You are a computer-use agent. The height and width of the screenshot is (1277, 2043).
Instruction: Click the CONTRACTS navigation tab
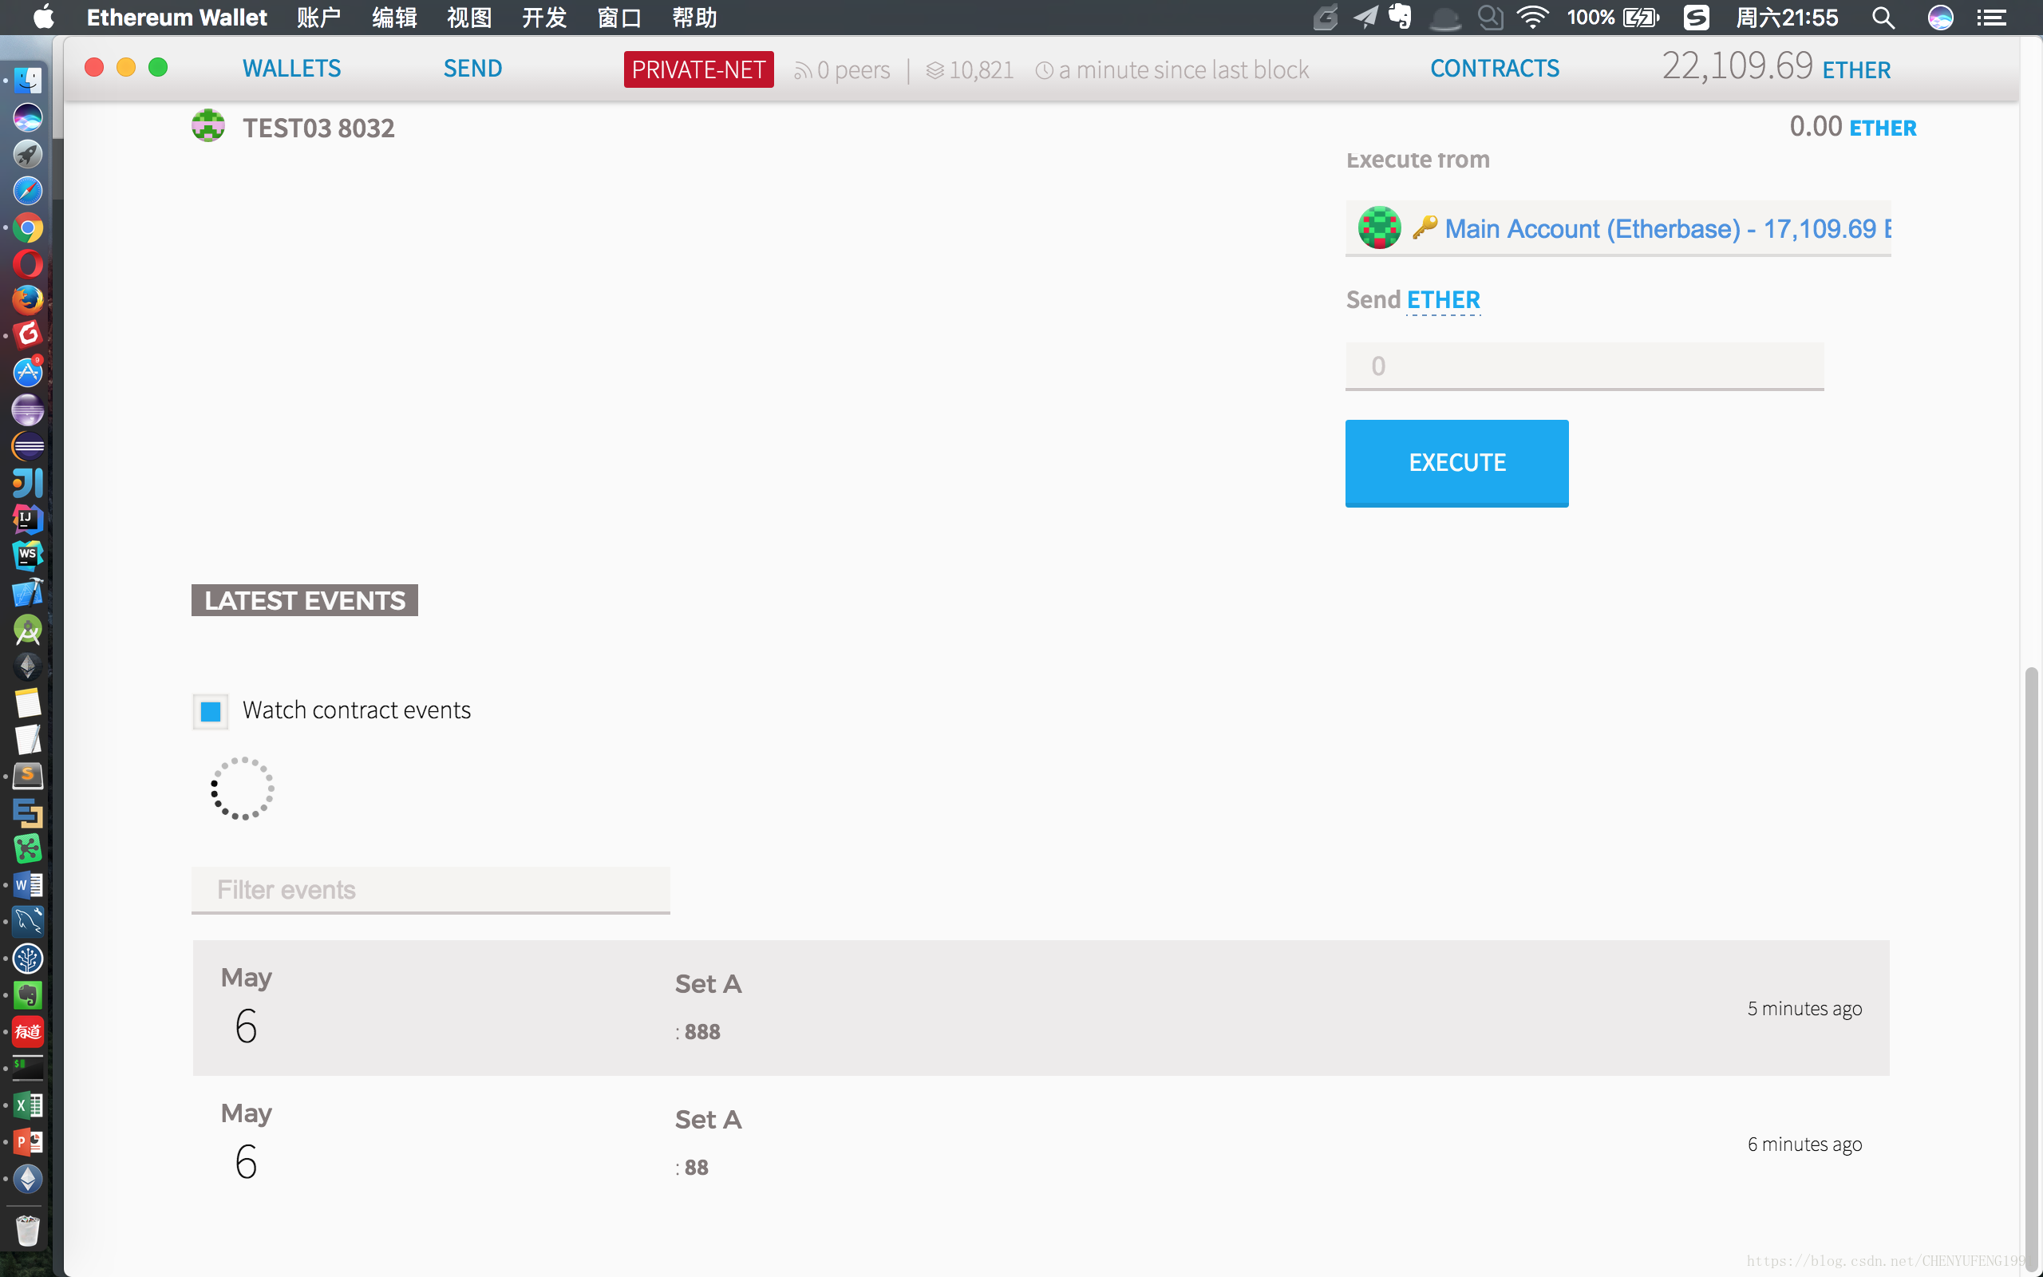click(x=1495, y=68)
